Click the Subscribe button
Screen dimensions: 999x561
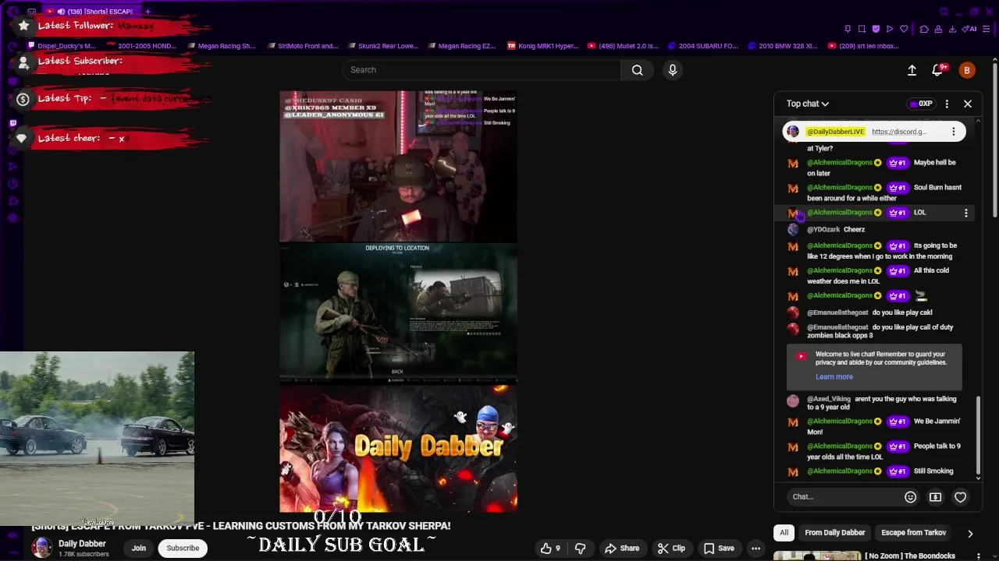tap(183, 549)
